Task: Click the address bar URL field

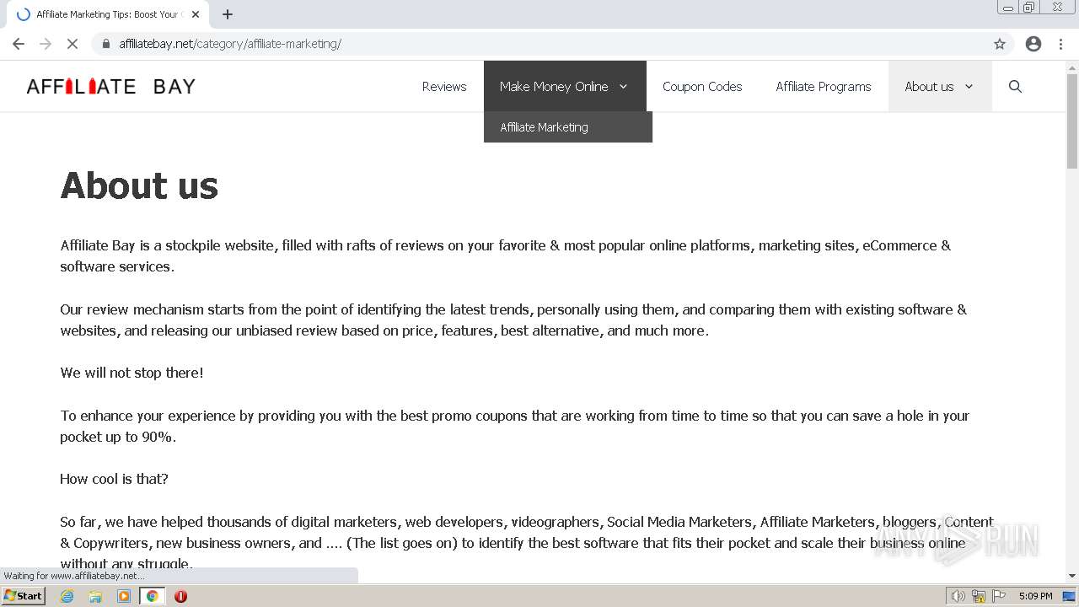Action: (x=539, y=44)
